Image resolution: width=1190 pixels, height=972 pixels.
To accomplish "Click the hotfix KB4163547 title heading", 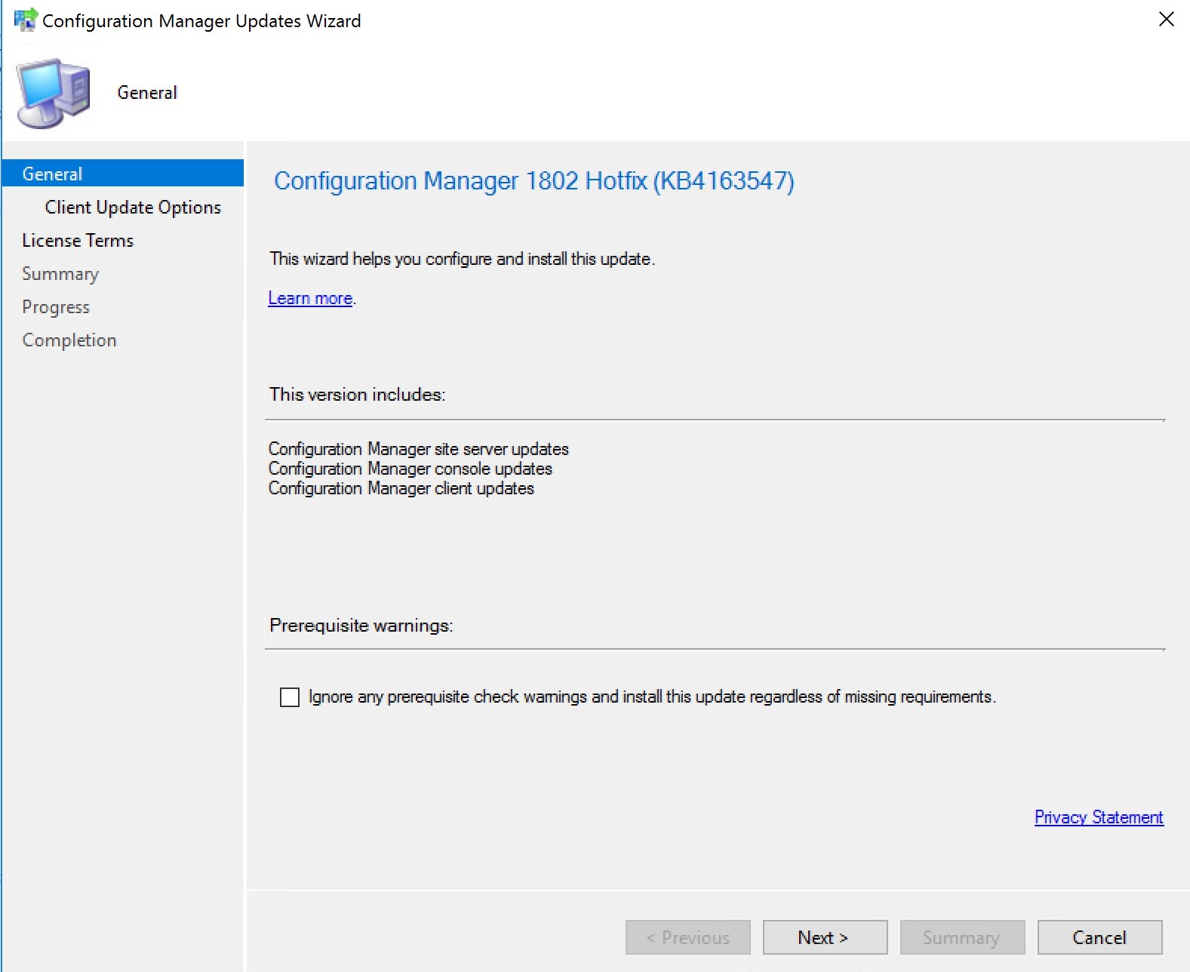I will click(x=534, y=181).
